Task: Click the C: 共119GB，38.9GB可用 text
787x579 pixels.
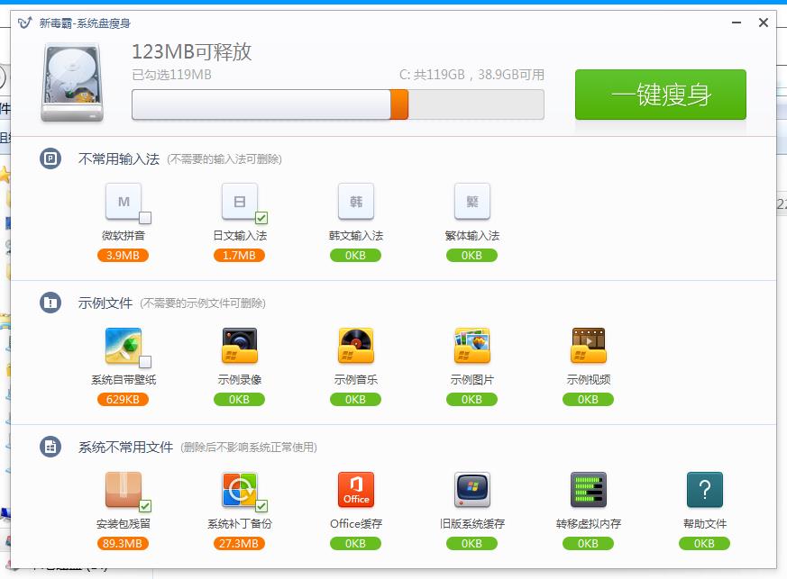Action: click(x=471, y=75)
